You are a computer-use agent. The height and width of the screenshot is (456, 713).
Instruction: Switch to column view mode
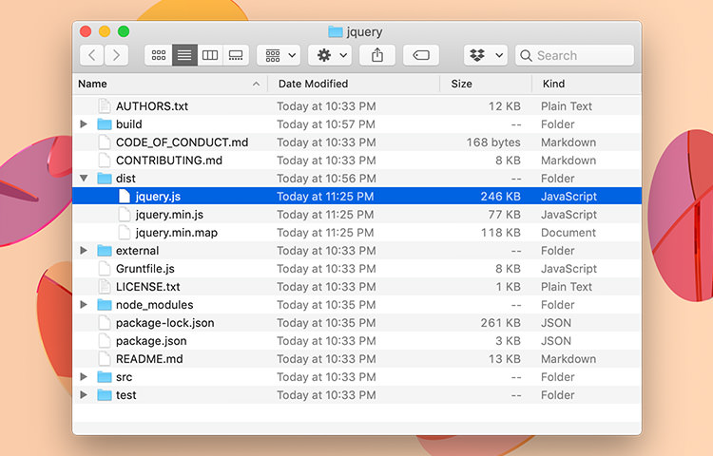(210, 55)
